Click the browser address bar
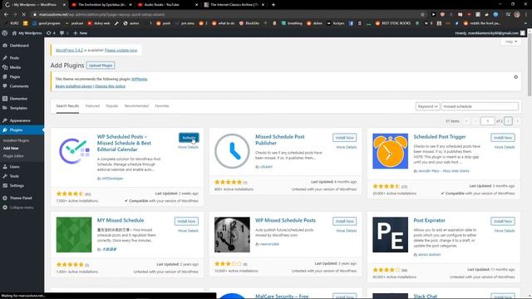Screen dimensions: 532x299 [224, 15]
